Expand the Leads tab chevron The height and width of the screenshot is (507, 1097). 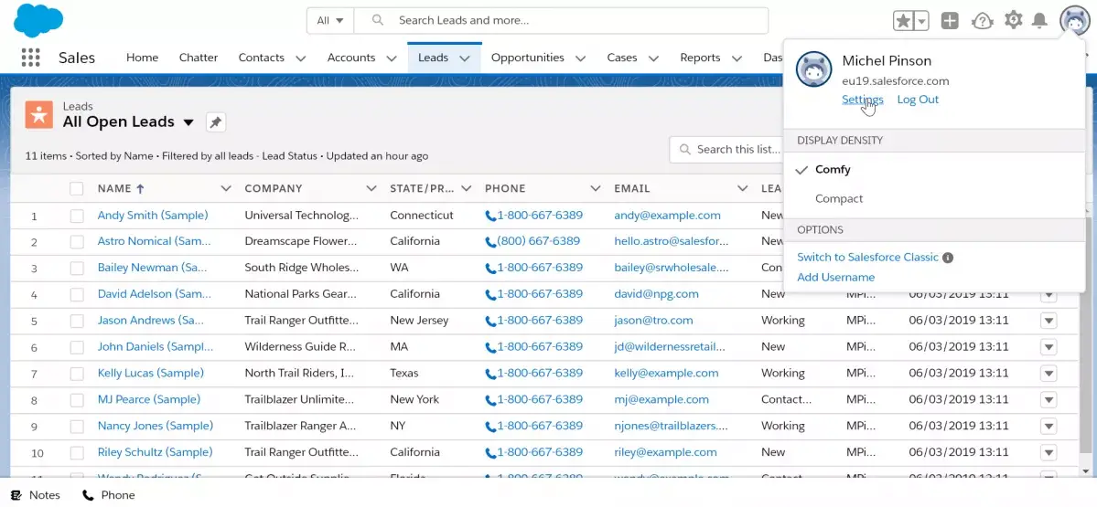466,58
